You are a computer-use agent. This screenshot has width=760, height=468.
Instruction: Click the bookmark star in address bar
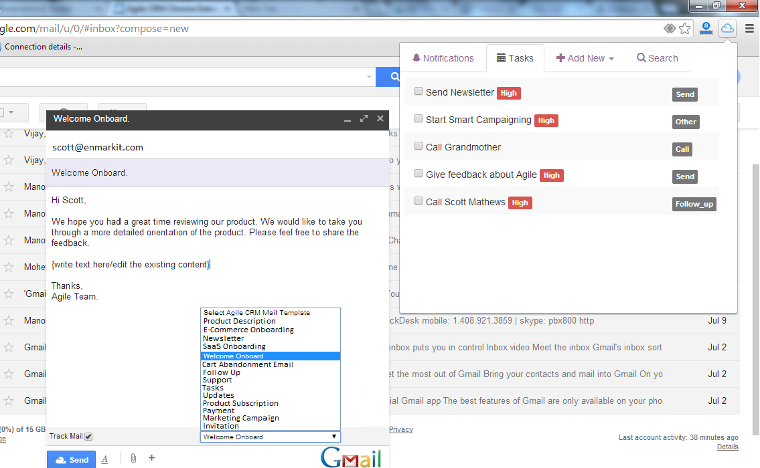pos(685,29)
